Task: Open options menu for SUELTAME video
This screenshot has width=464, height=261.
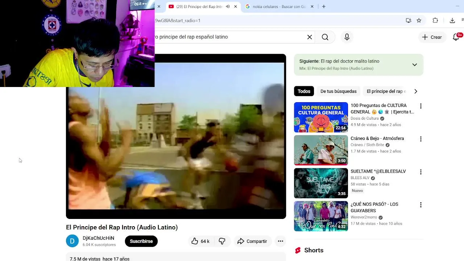Action: [420, 172]
